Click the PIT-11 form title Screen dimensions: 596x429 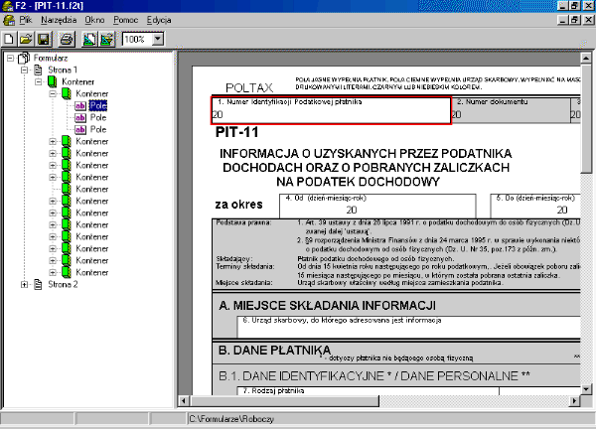[236, 132]
